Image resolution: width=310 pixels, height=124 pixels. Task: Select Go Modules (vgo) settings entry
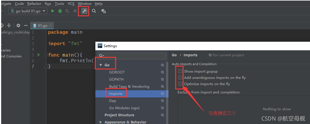(x=124, y=108)
